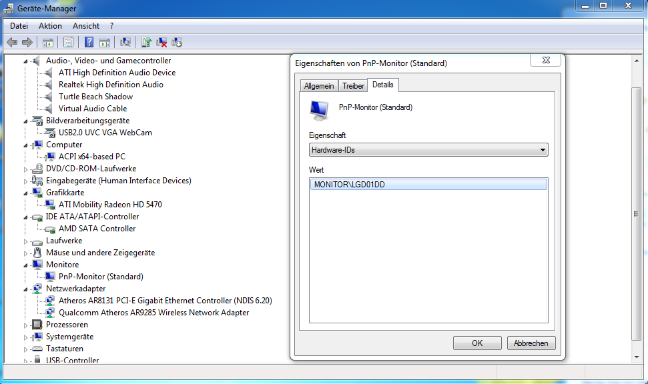Viewport: 648px width, 384px height.
Task: Click the large monitor icon in properties dialog
Action: (x=319, y=111)
